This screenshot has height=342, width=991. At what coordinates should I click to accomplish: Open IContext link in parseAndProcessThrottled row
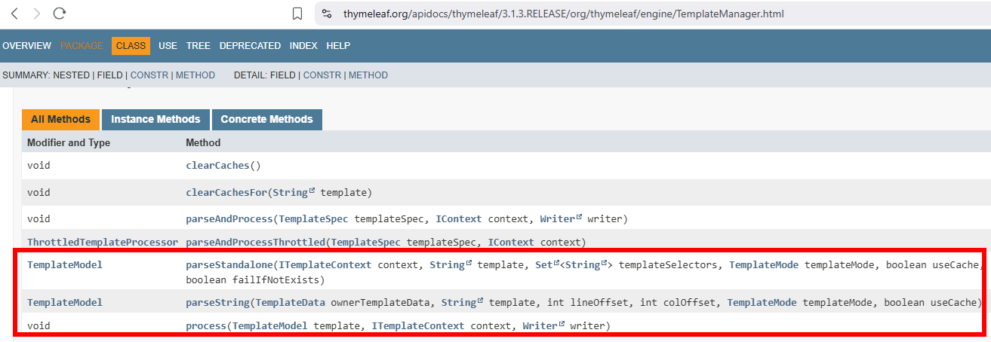pyautogui.click(x=512, y=243)
